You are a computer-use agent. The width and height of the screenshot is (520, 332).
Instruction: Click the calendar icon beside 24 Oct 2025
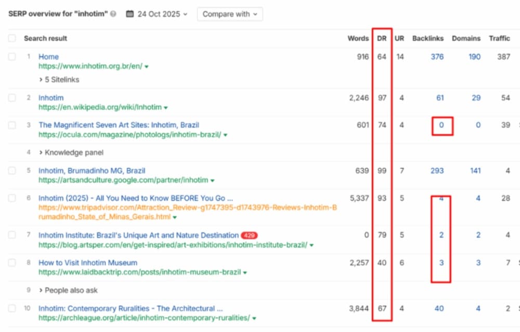pos(130,14)
